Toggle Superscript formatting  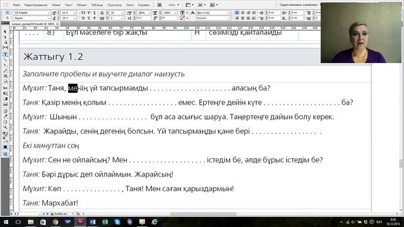88,13
